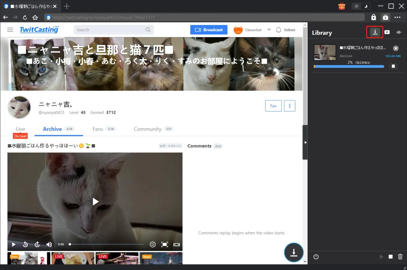This screenshot has height=270, width=407.
Task: Go to the browser home page
Action: (x=35, y=17)
